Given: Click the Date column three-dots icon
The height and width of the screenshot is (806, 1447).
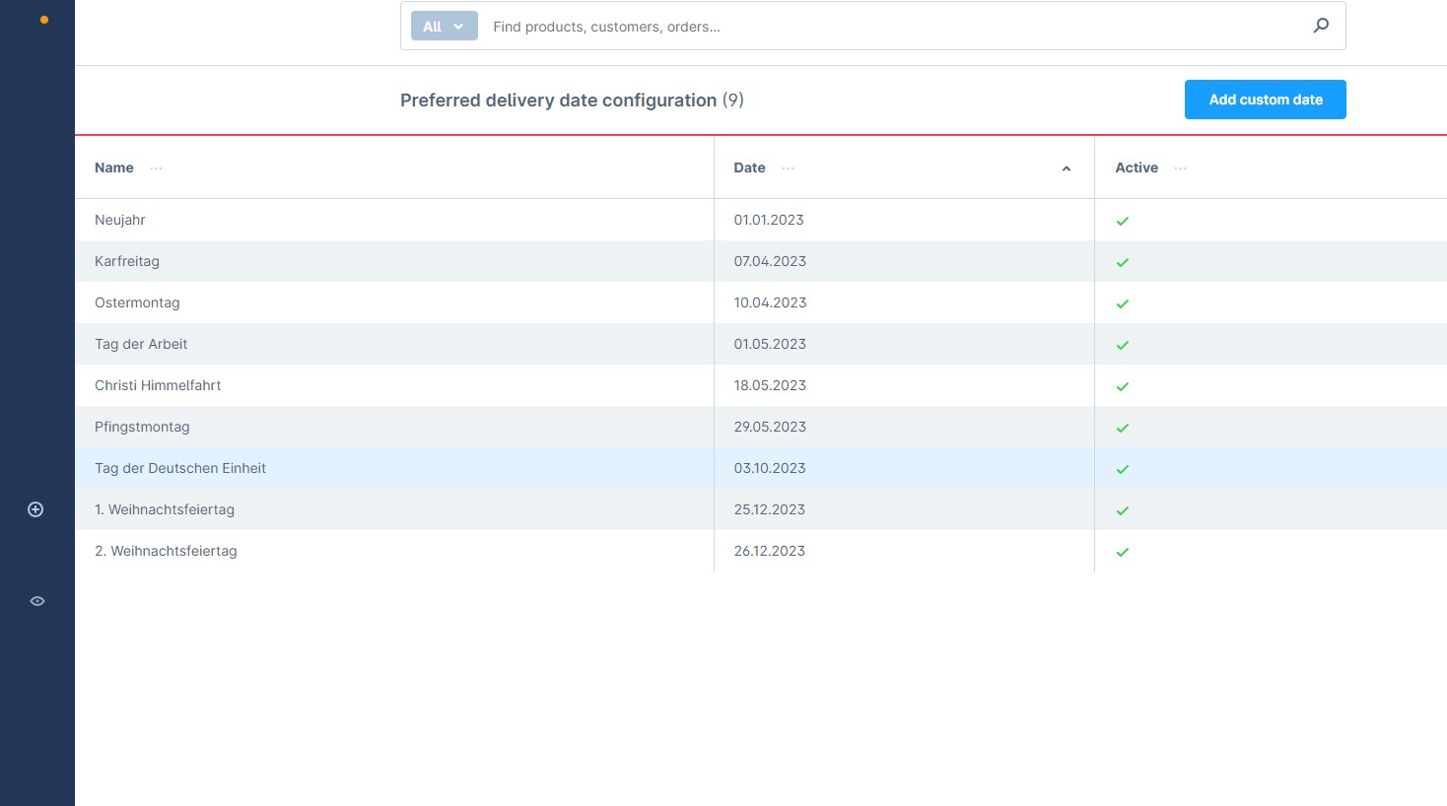Looking at the screenshot, I should point(788,168).
